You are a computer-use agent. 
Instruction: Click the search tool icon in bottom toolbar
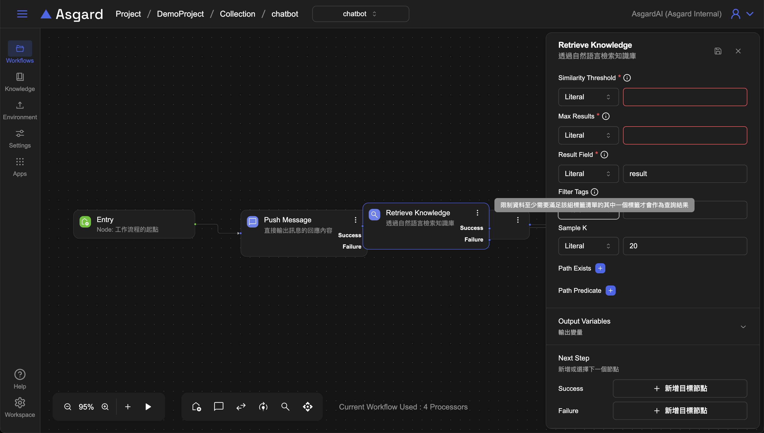tap(285, 406)
